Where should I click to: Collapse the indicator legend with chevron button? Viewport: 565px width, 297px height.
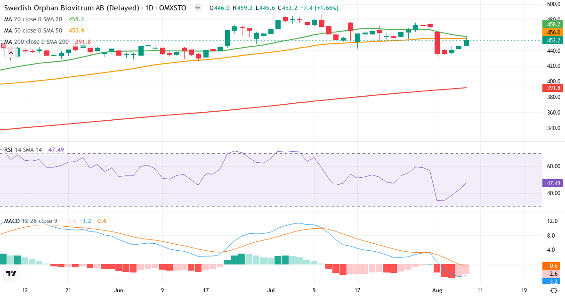(10, 53)
